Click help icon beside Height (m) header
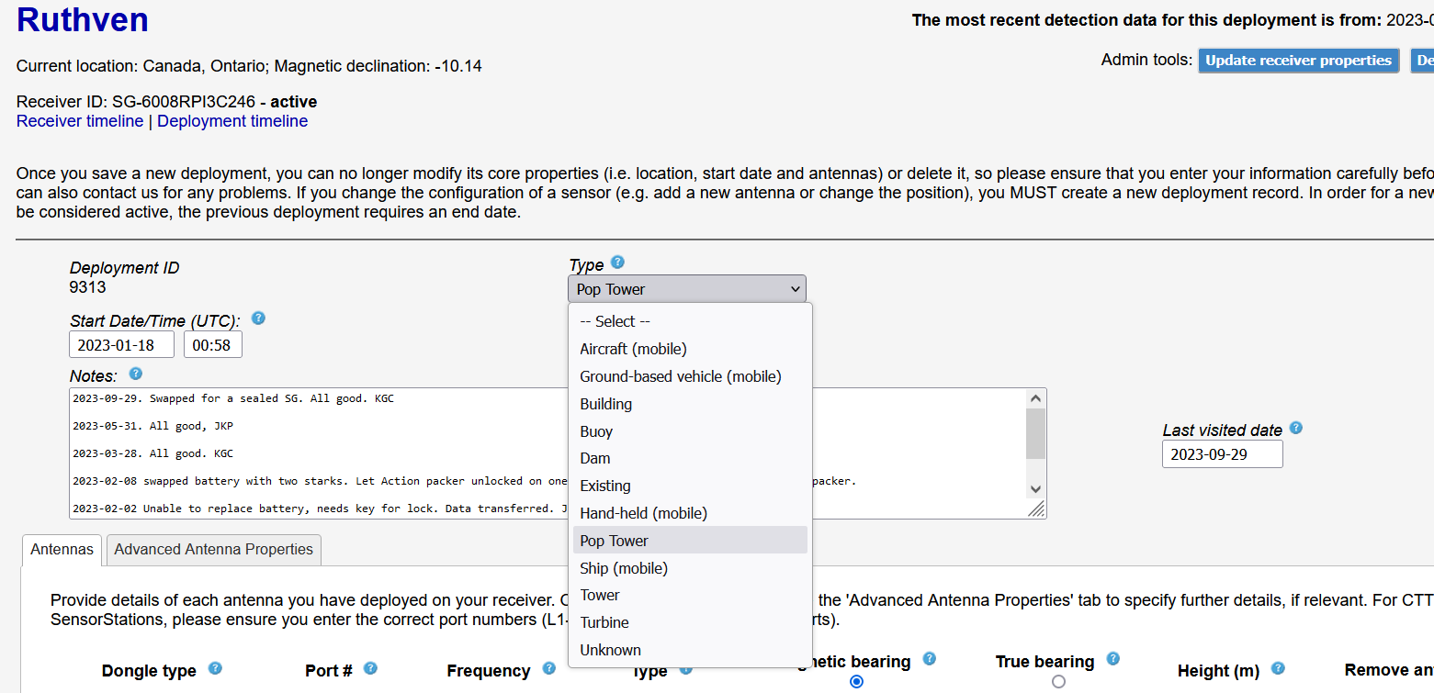The width and height of the screenshot is (1434, 693). pos(1277,668)
